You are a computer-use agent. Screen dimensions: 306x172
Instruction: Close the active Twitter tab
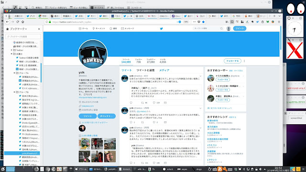point(131,16)
